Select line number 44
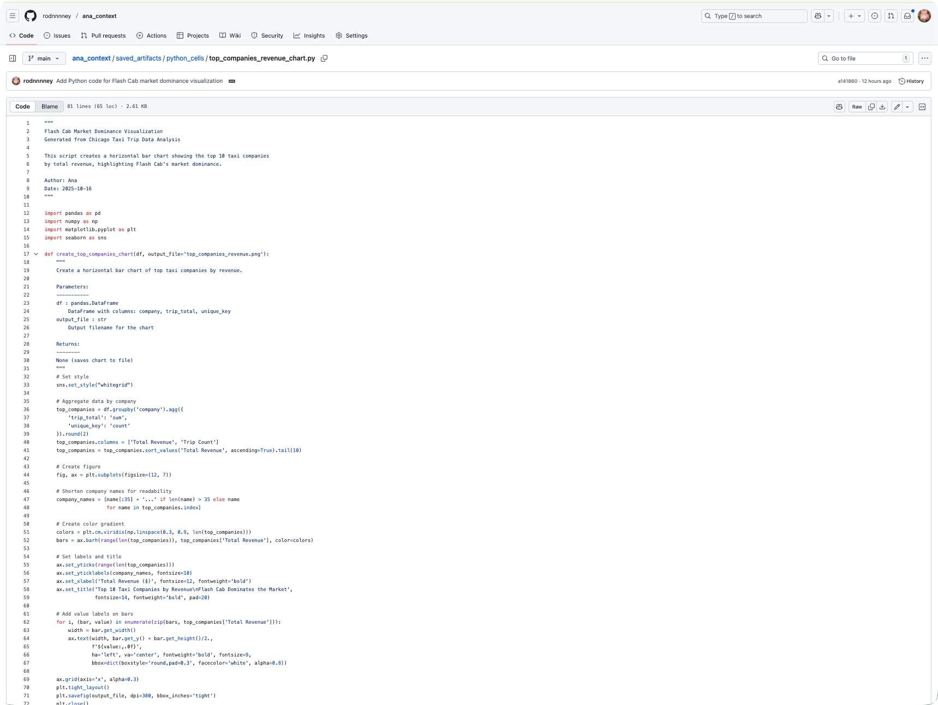The image size is (938, 705). coord(26,475)
